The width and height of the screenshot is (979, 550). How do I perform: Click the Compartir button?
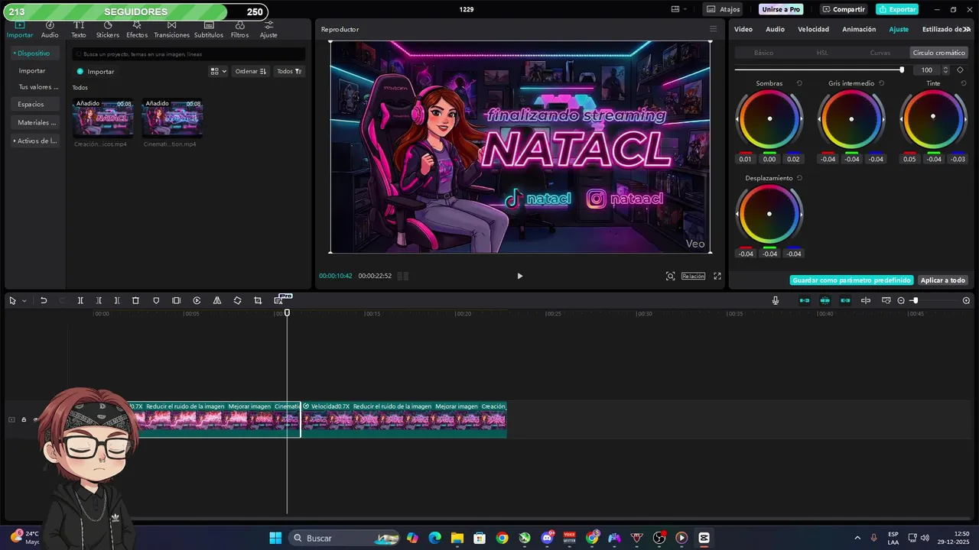coord(844,9)
